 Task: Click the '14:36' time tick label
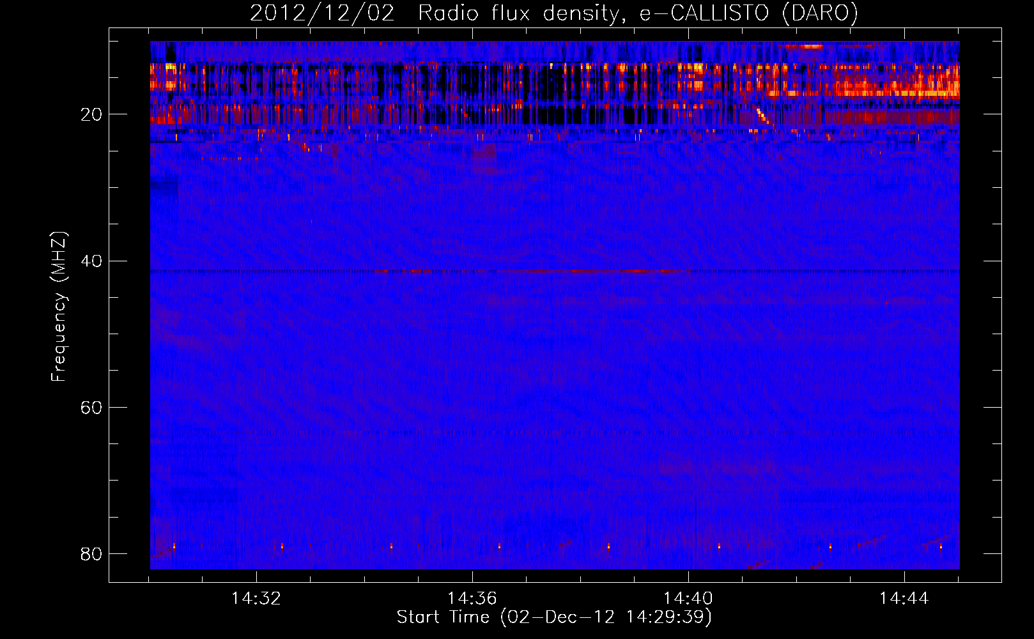click(472, 599)
